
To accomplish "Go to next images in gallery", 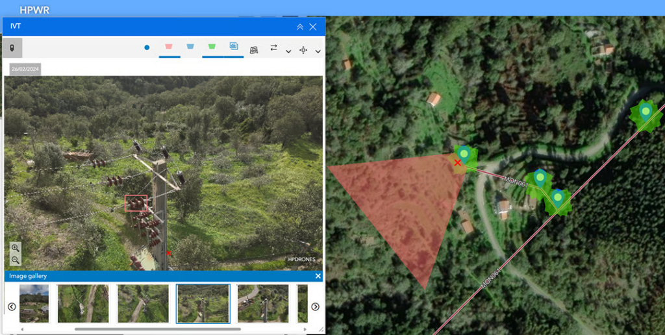I will click(315, 306).
